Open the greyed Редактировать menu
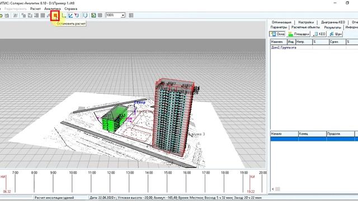 [x=16, y=9]
